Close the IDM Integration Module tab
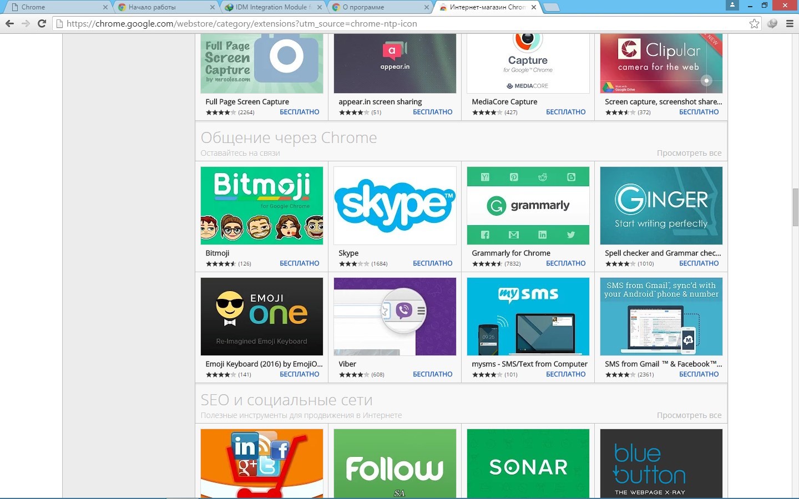Screen dimensions: 799x499 point(319,7)
